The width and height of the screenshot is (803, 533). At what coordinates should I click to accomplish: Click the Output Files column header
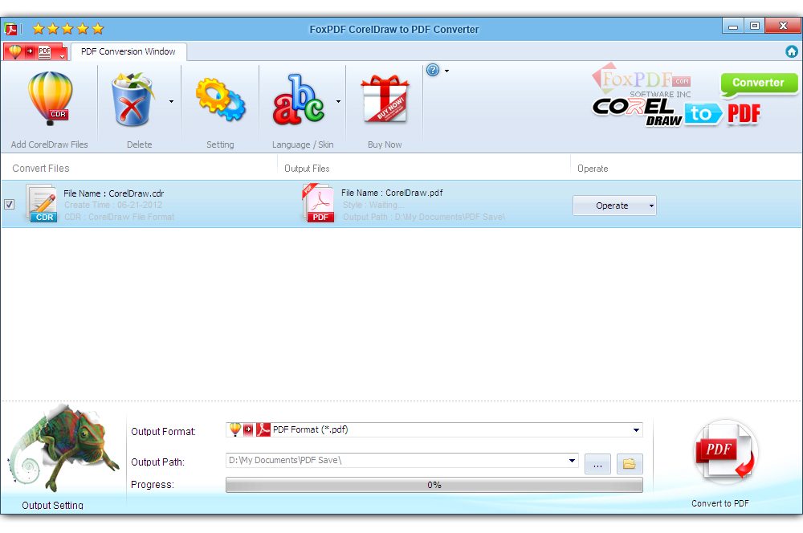(x=307, y=169)
